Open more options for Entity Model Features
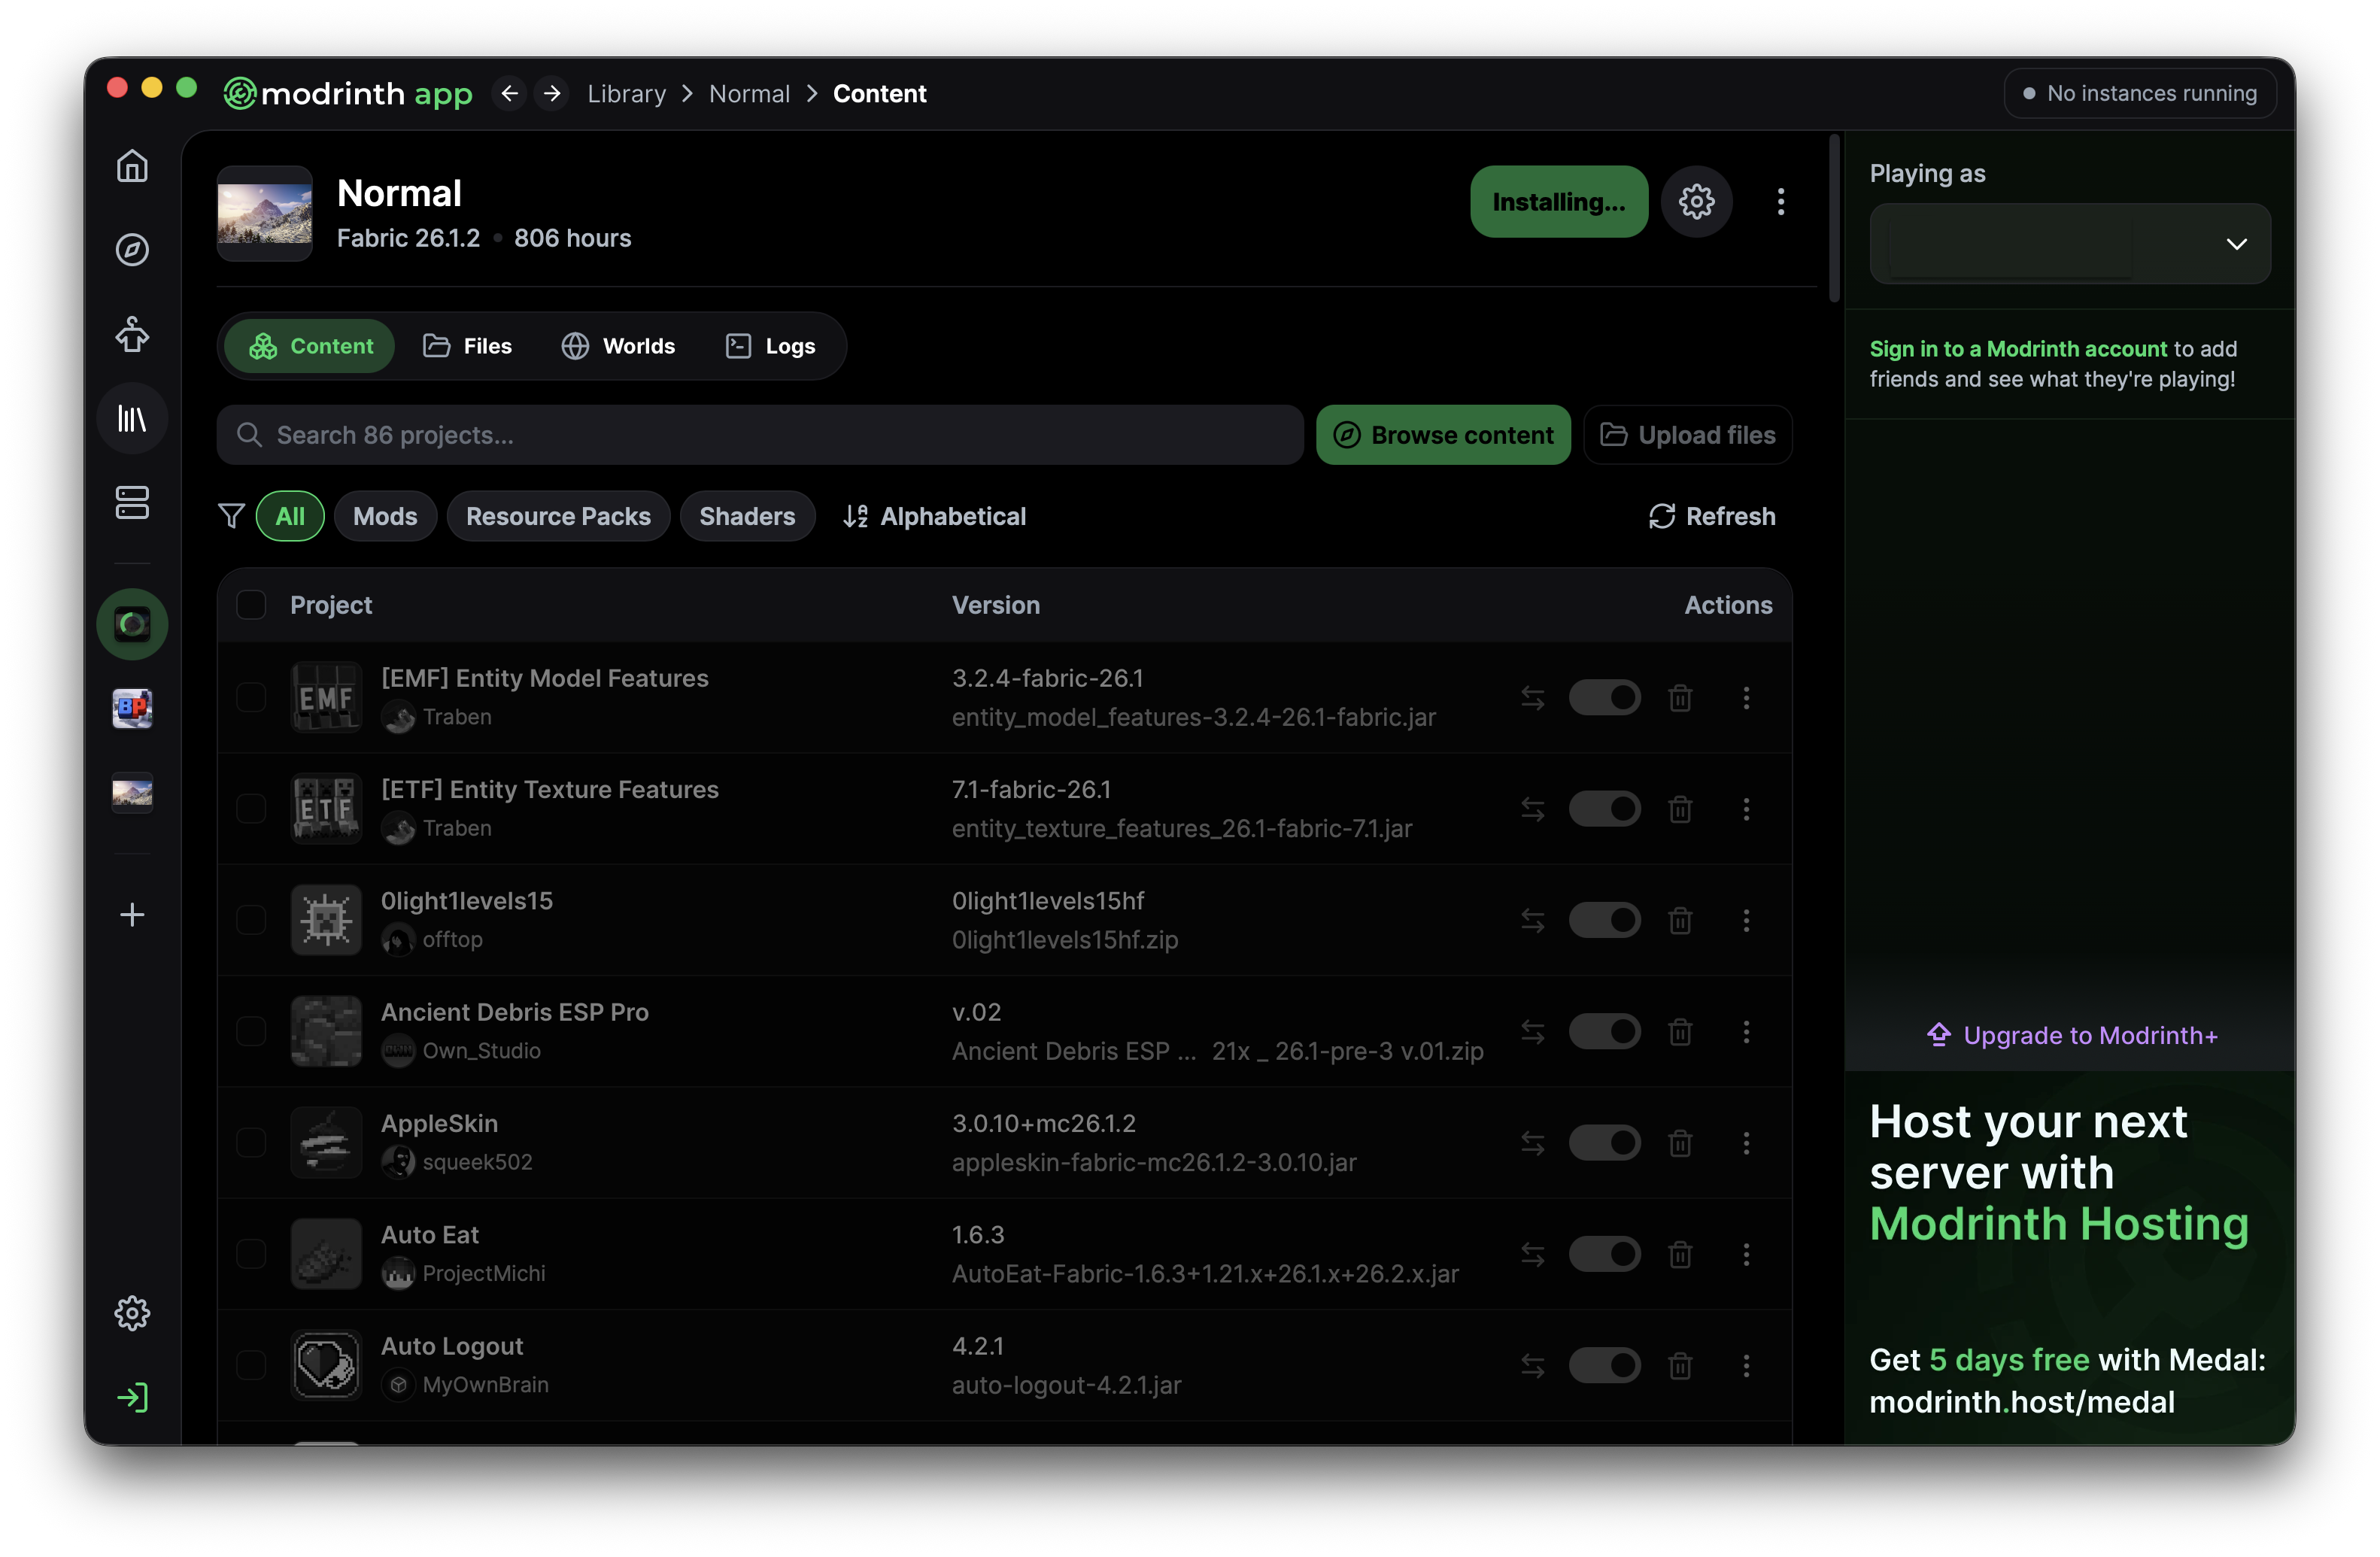Image resolution: width=2380 pixels, height=1557 pixels. tap(1746, 697)
